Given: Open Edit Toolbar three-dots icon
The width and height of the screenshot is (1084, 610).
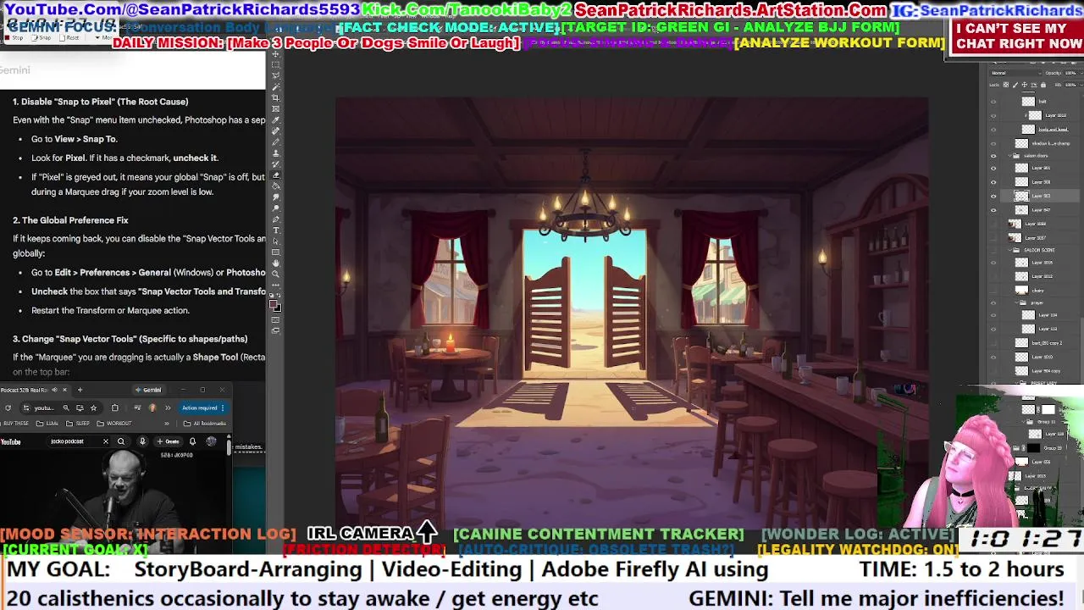Looking at the screenshot, I should pos(275,285).
